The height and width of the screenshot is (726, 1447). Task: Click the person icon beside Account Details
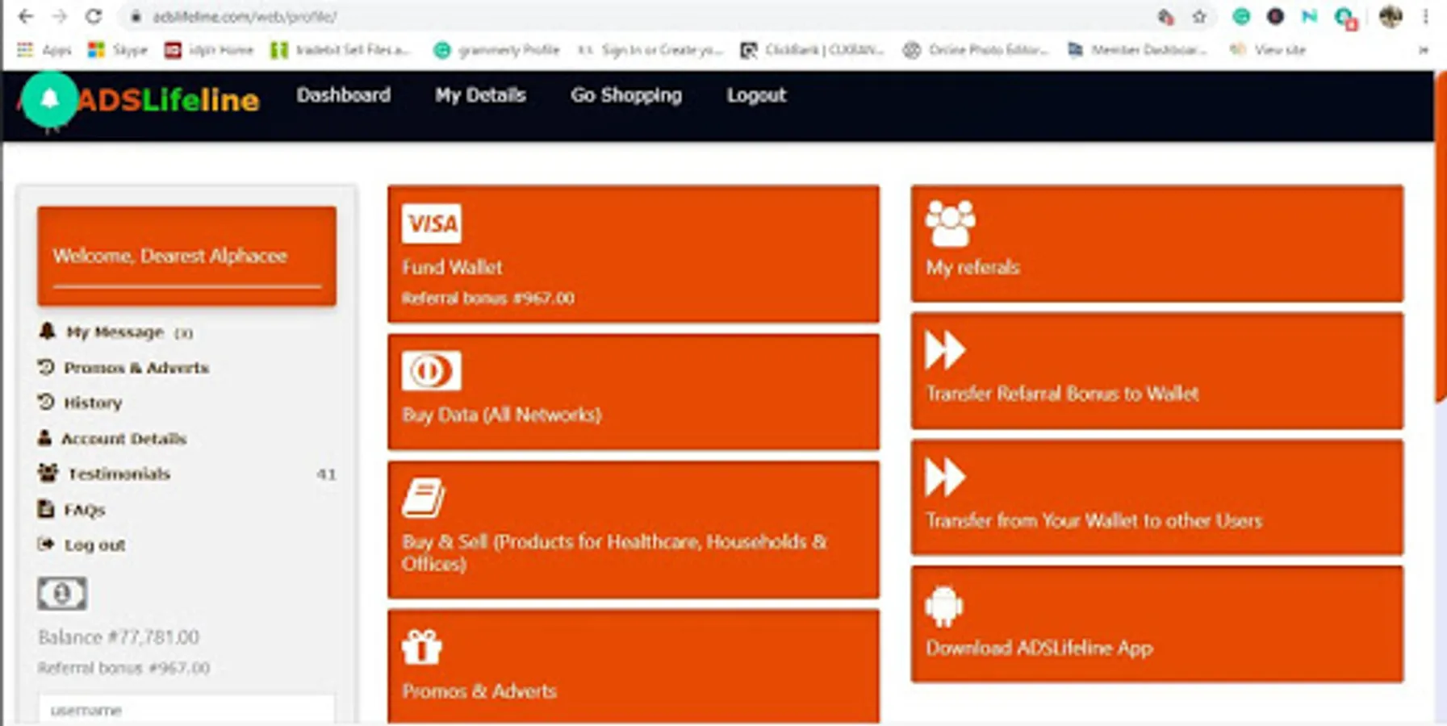tap(44, 438)
